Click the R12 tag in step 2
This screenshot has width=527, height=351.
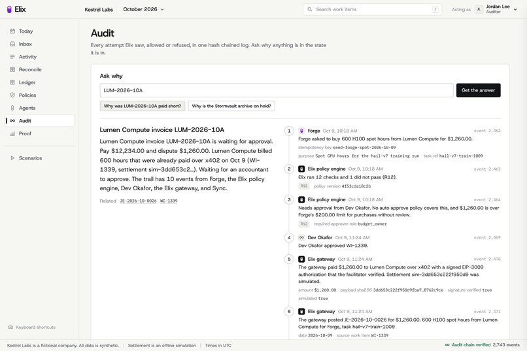304,186
